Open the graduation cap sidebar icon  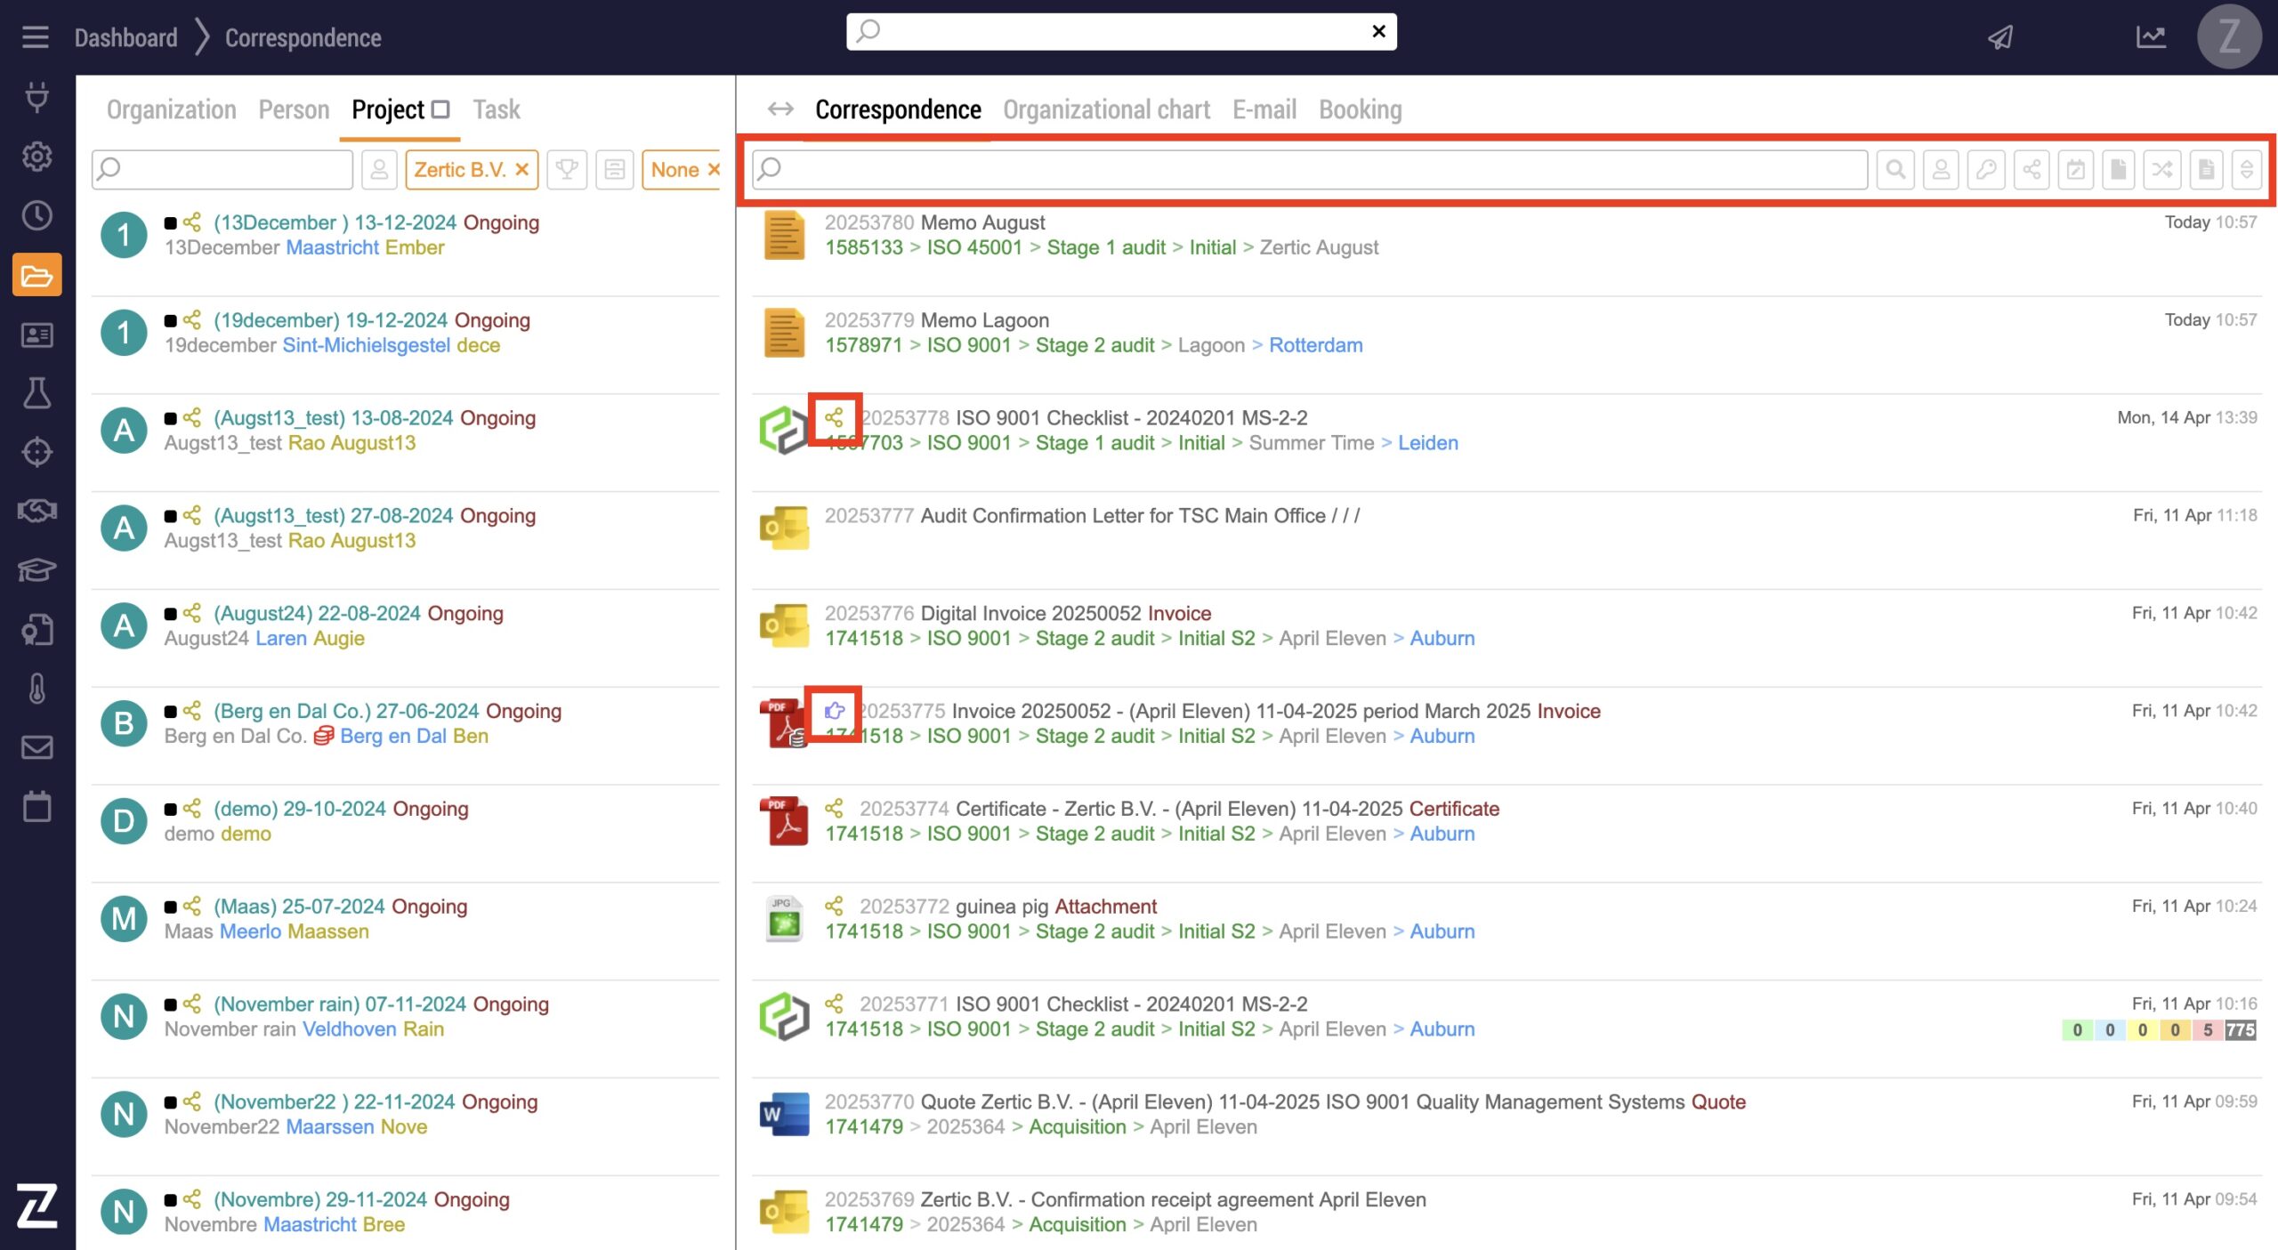(x=36, y=569)
